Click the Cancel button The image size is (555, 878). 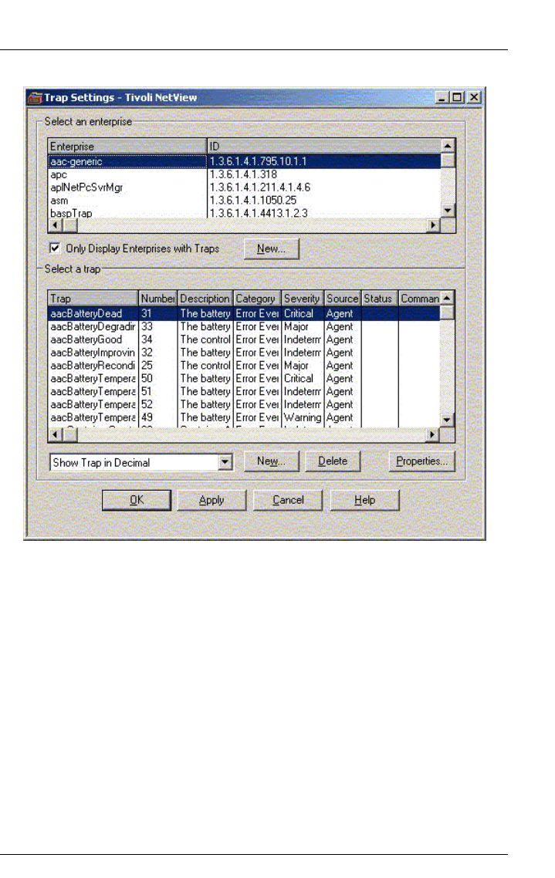(288, 500)
